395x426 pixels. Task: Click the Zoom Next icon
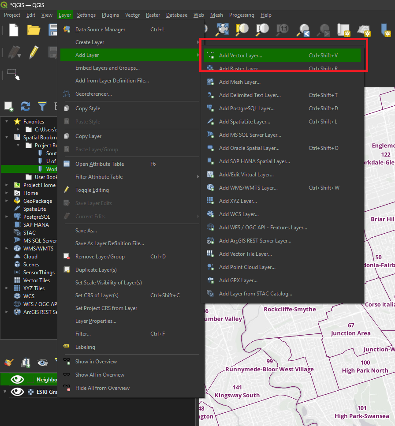coord(323,30)
